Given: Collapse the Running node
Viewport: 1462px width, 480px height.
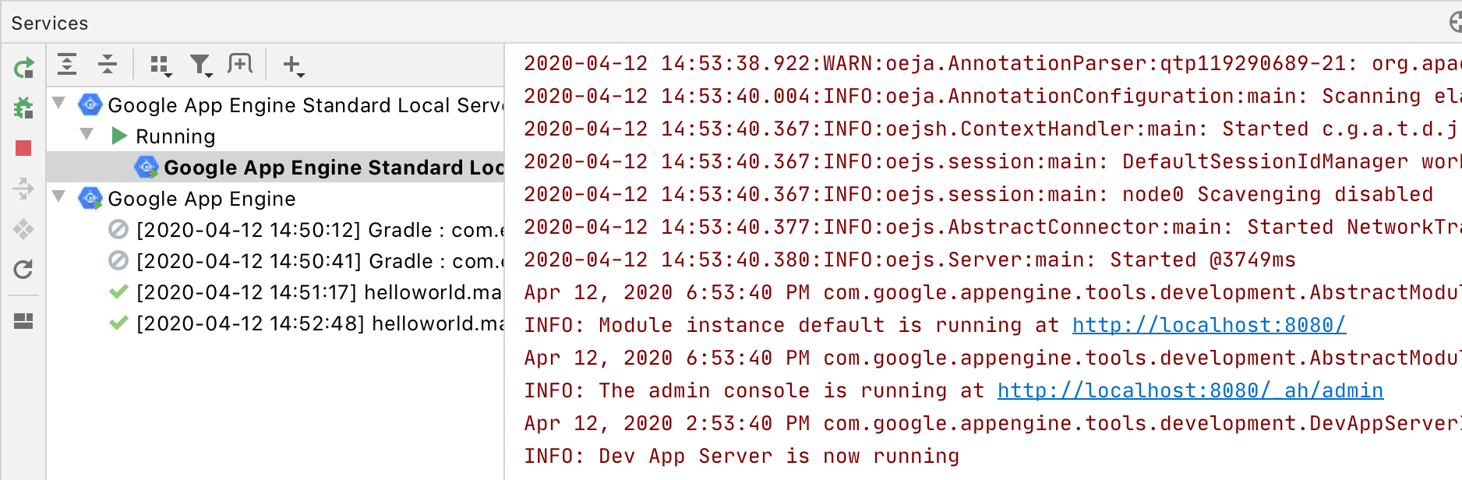Looking at the screenshot, I should [x=87, y=136].
